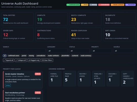Click critical badge on Soul vocabulary primer
This screenshot has width=137, height=102.
(38, 92)
